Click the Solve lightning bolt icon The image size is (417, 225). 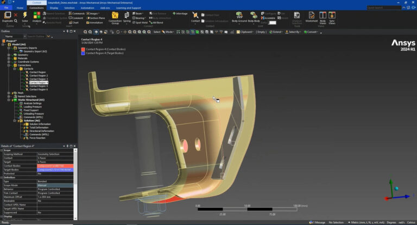[x=25, y=15]
